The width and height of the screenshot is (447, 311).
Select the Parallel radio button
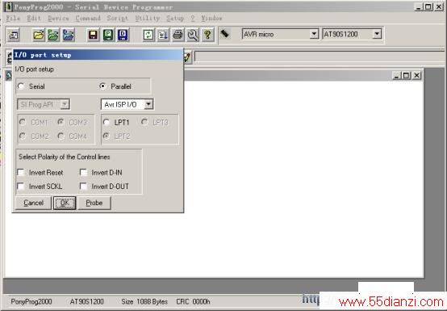[102, 86]
